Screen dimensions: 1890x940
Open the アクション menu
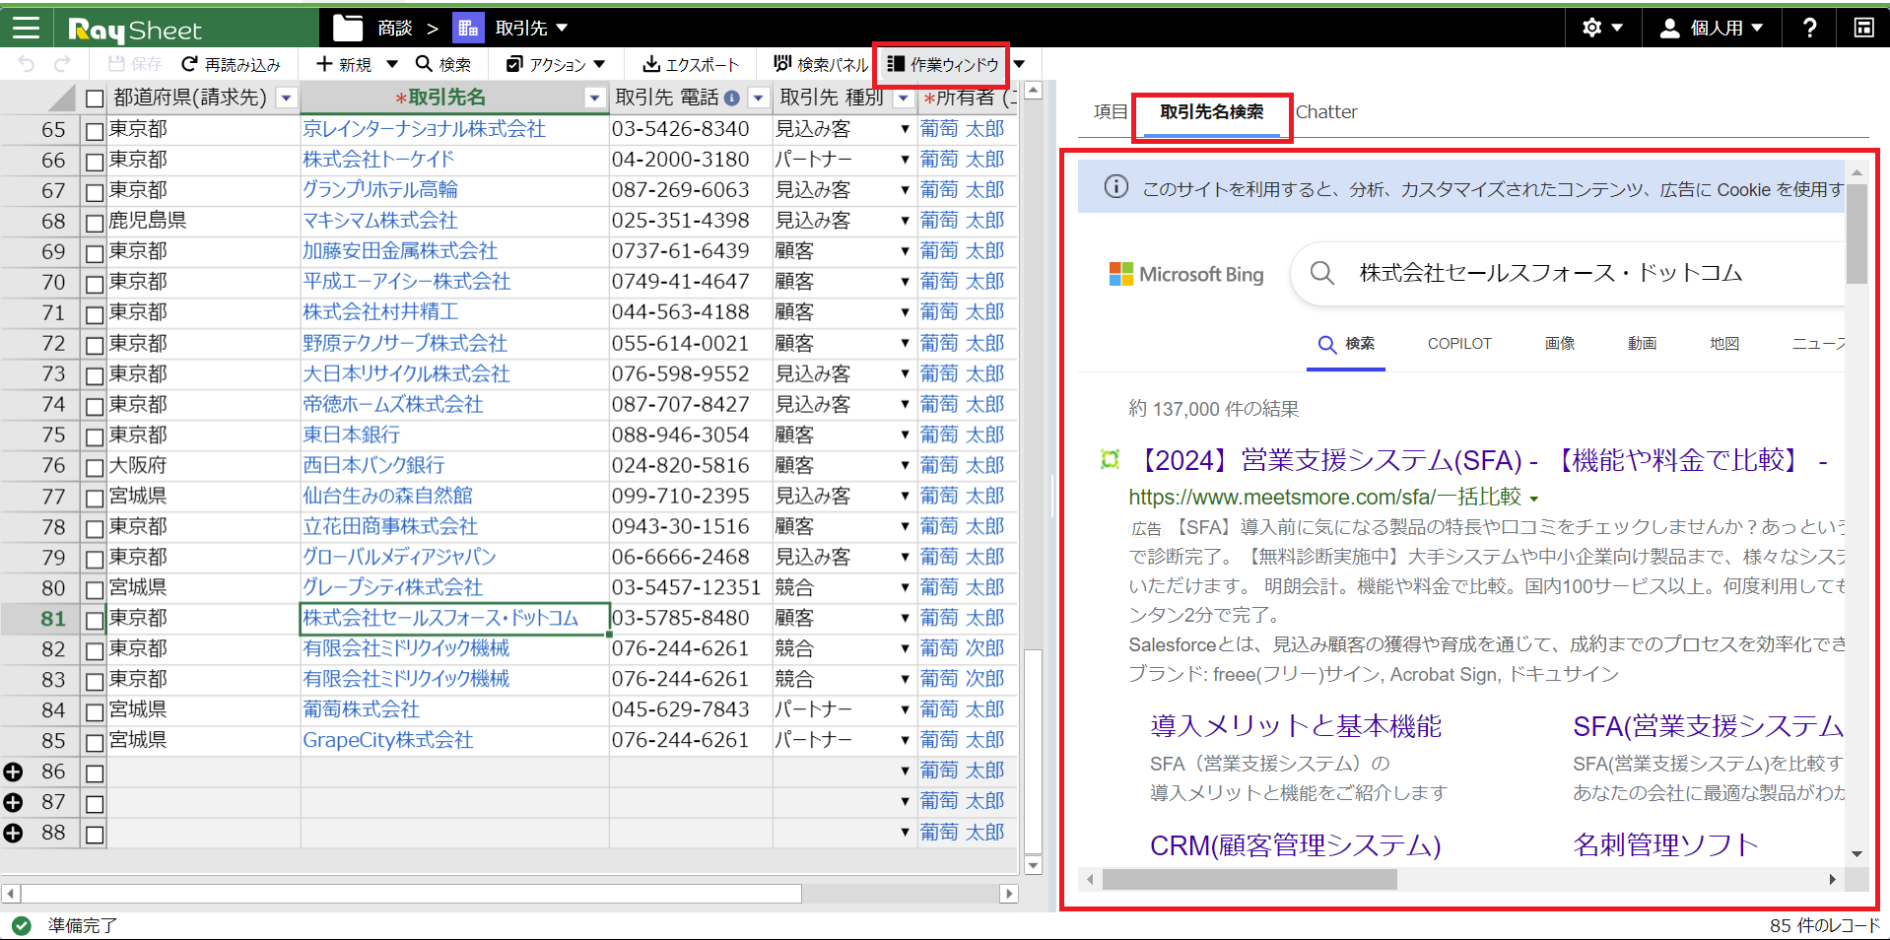[556, 64]
